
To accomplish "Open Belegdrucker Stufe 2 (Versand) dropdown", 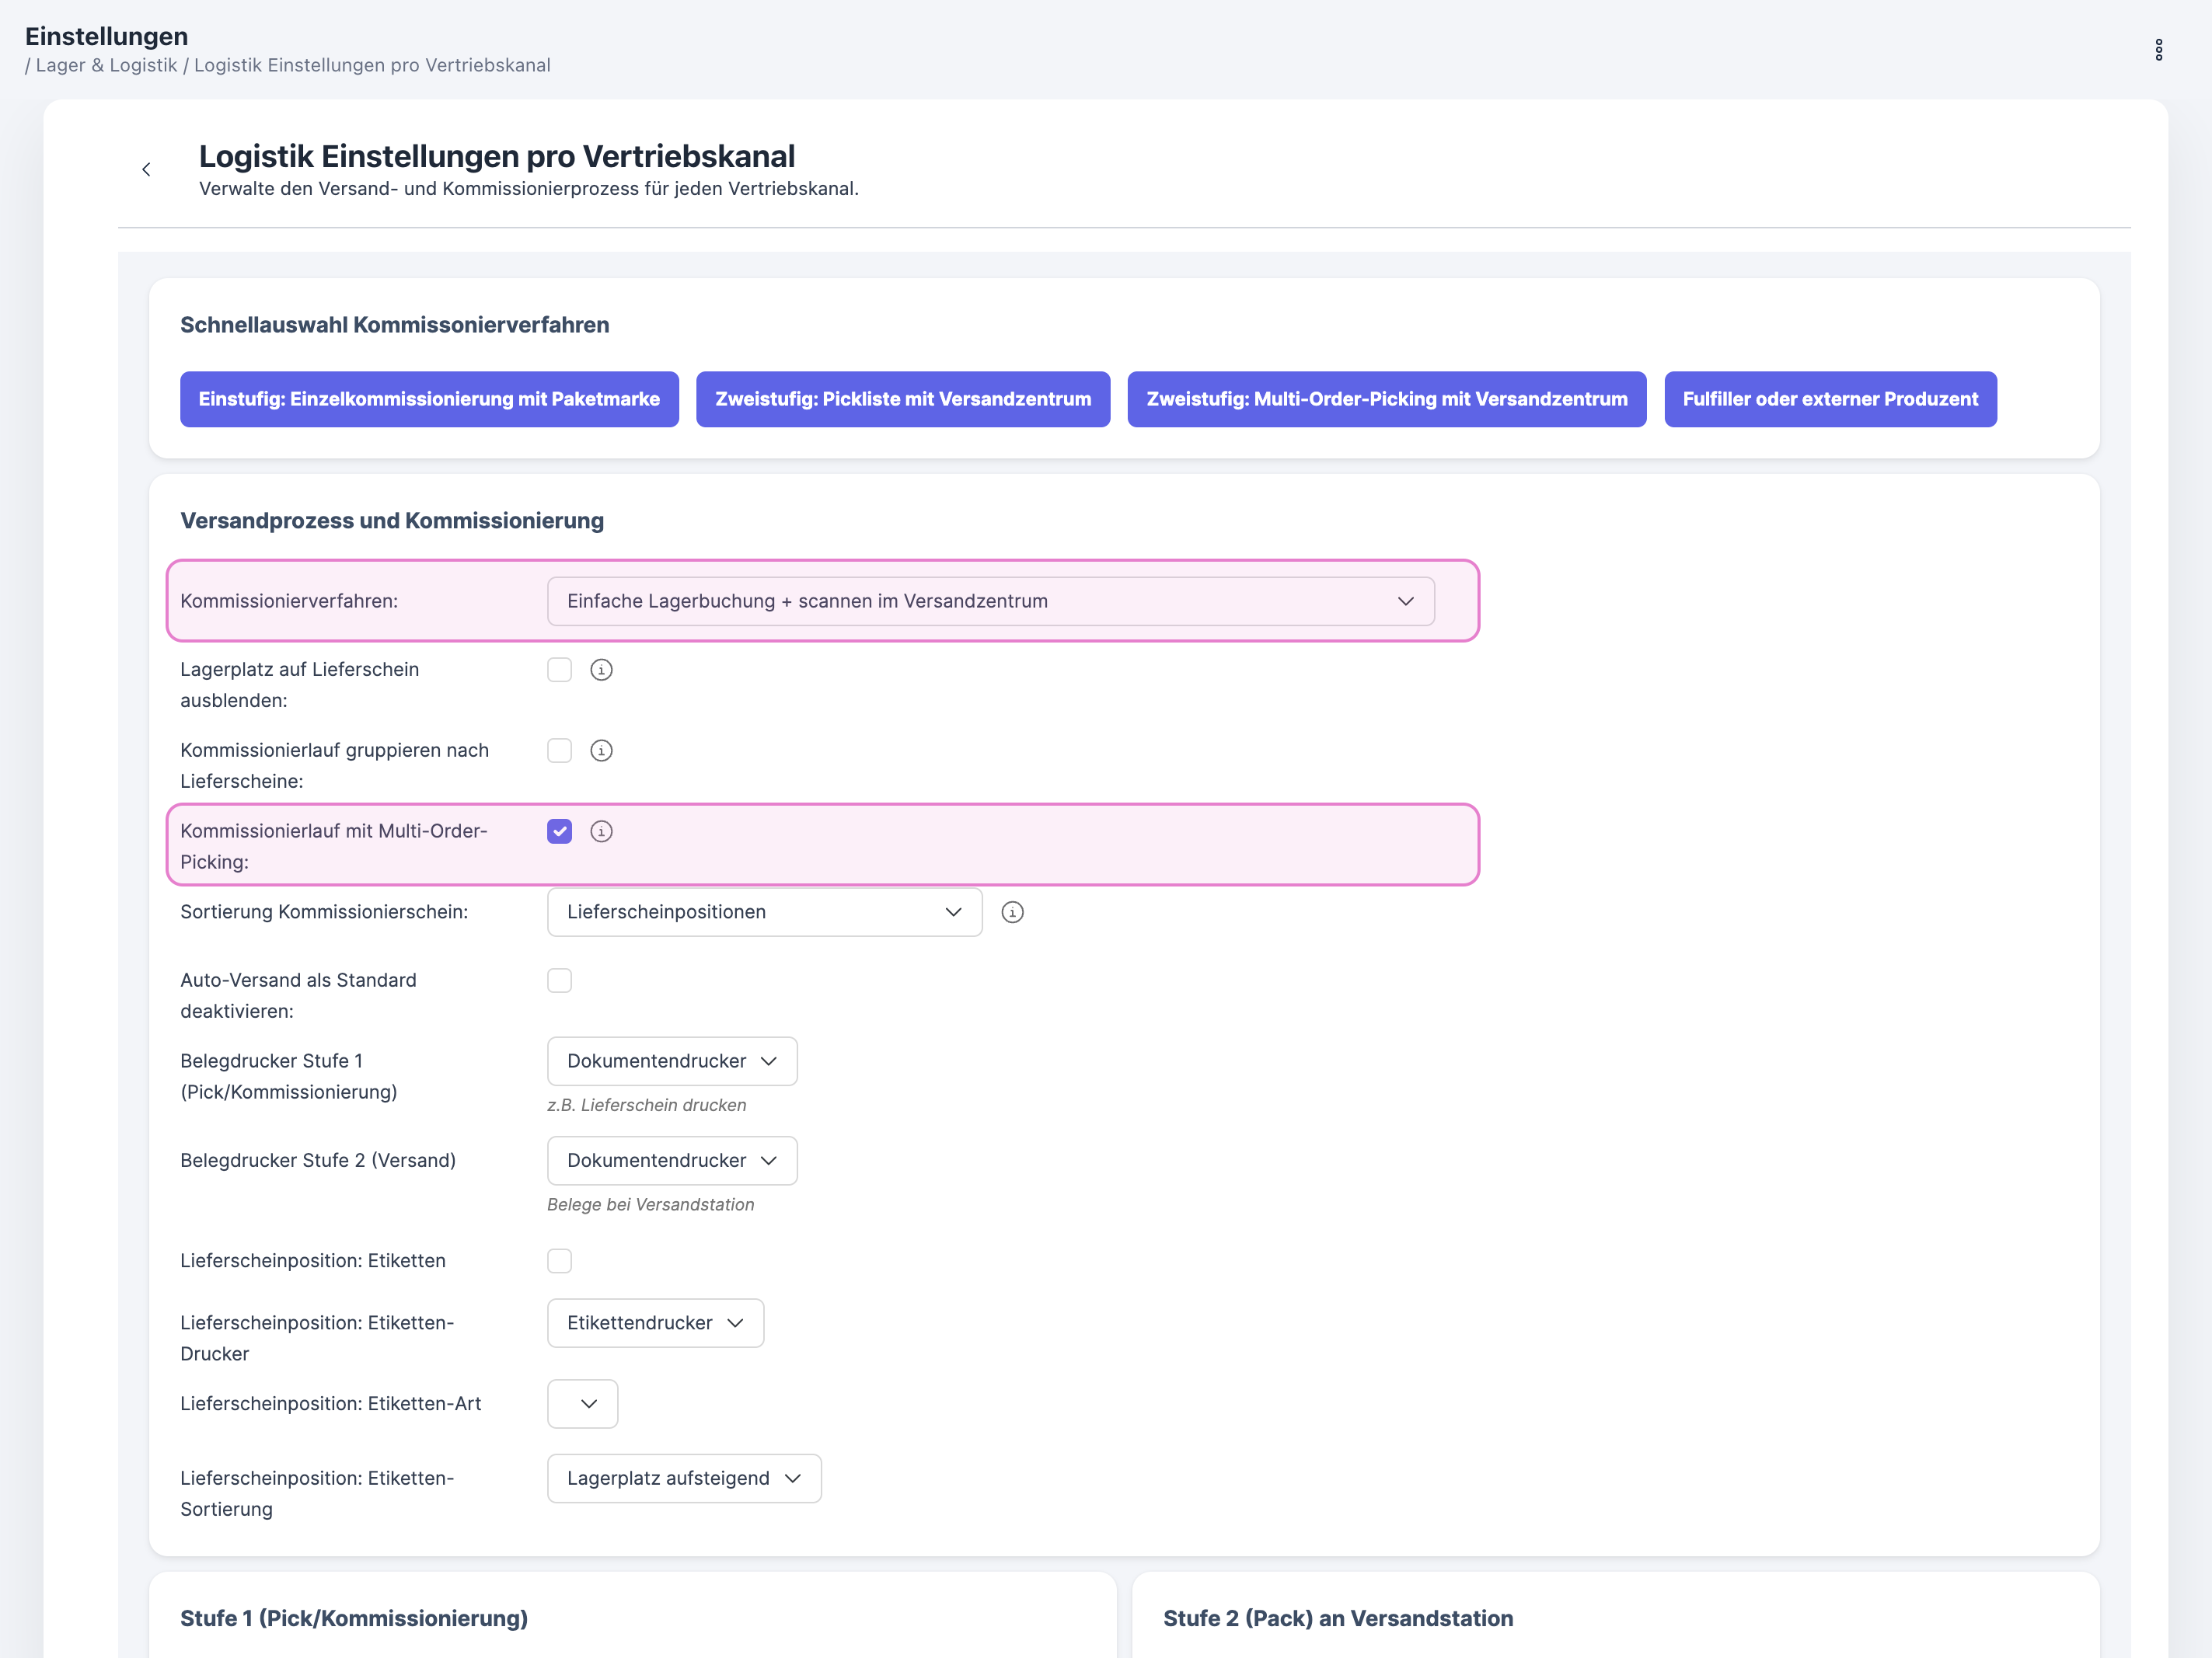I will [x=672, y=1162].
